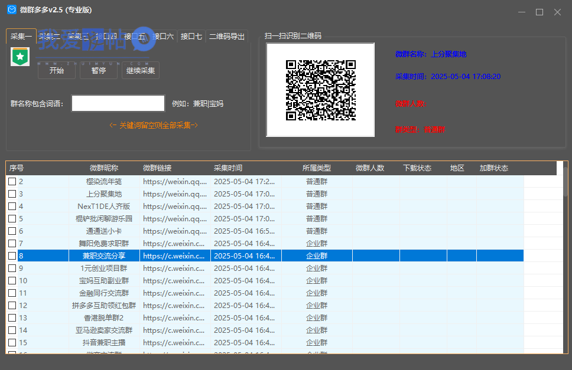Sort by the 微群昵称 column header

tap(104, 168)
